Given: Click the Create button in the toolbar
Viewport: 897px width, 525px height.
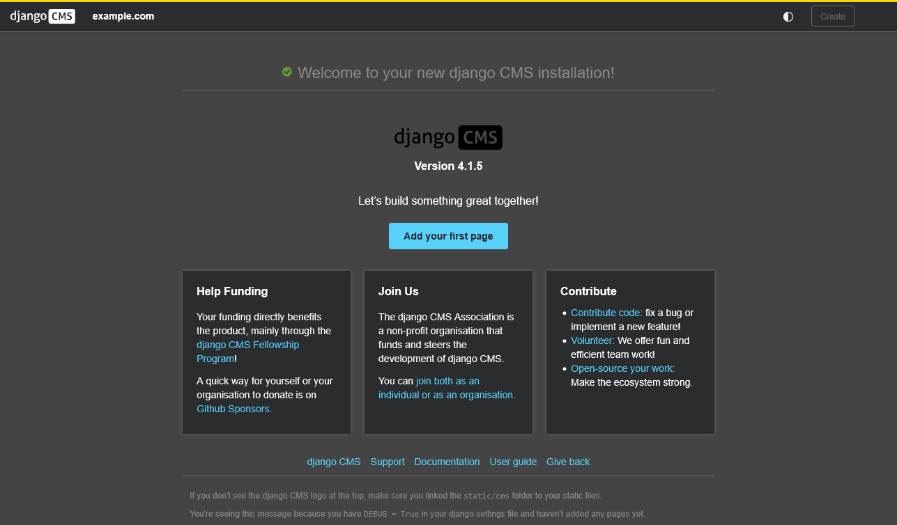Looking at the screenshot, I should [x=833, y=16].
